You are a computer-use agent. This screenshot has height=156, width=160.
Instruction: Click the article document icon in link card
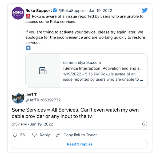click(43, 71)
